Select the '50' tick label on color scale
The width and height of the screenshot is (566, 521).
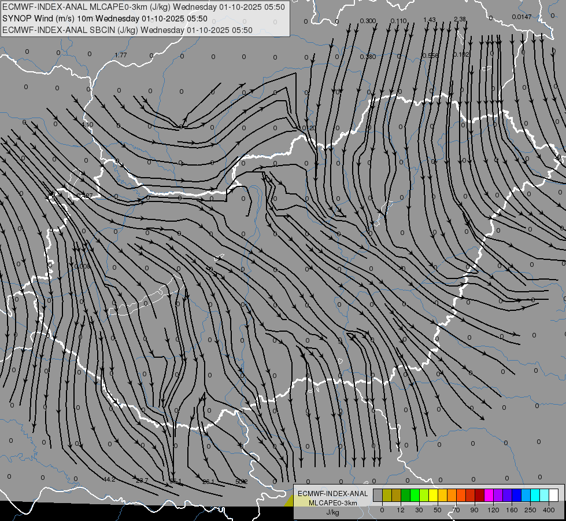438,510
